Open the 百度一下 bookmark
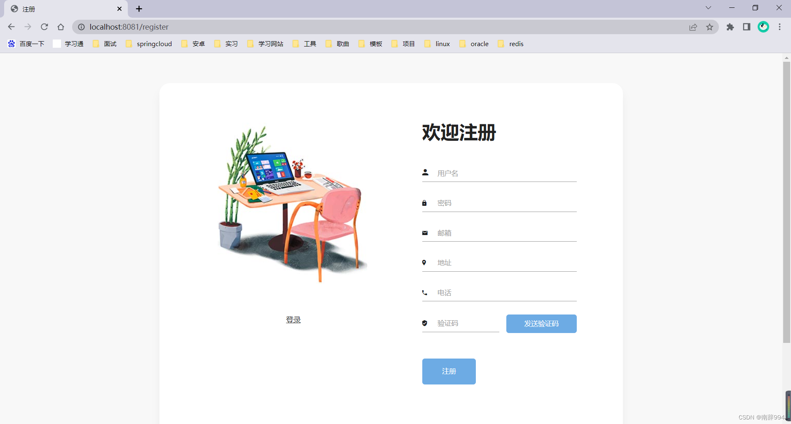The width and height of the screenshot is (791, 424). pos(26,44)
